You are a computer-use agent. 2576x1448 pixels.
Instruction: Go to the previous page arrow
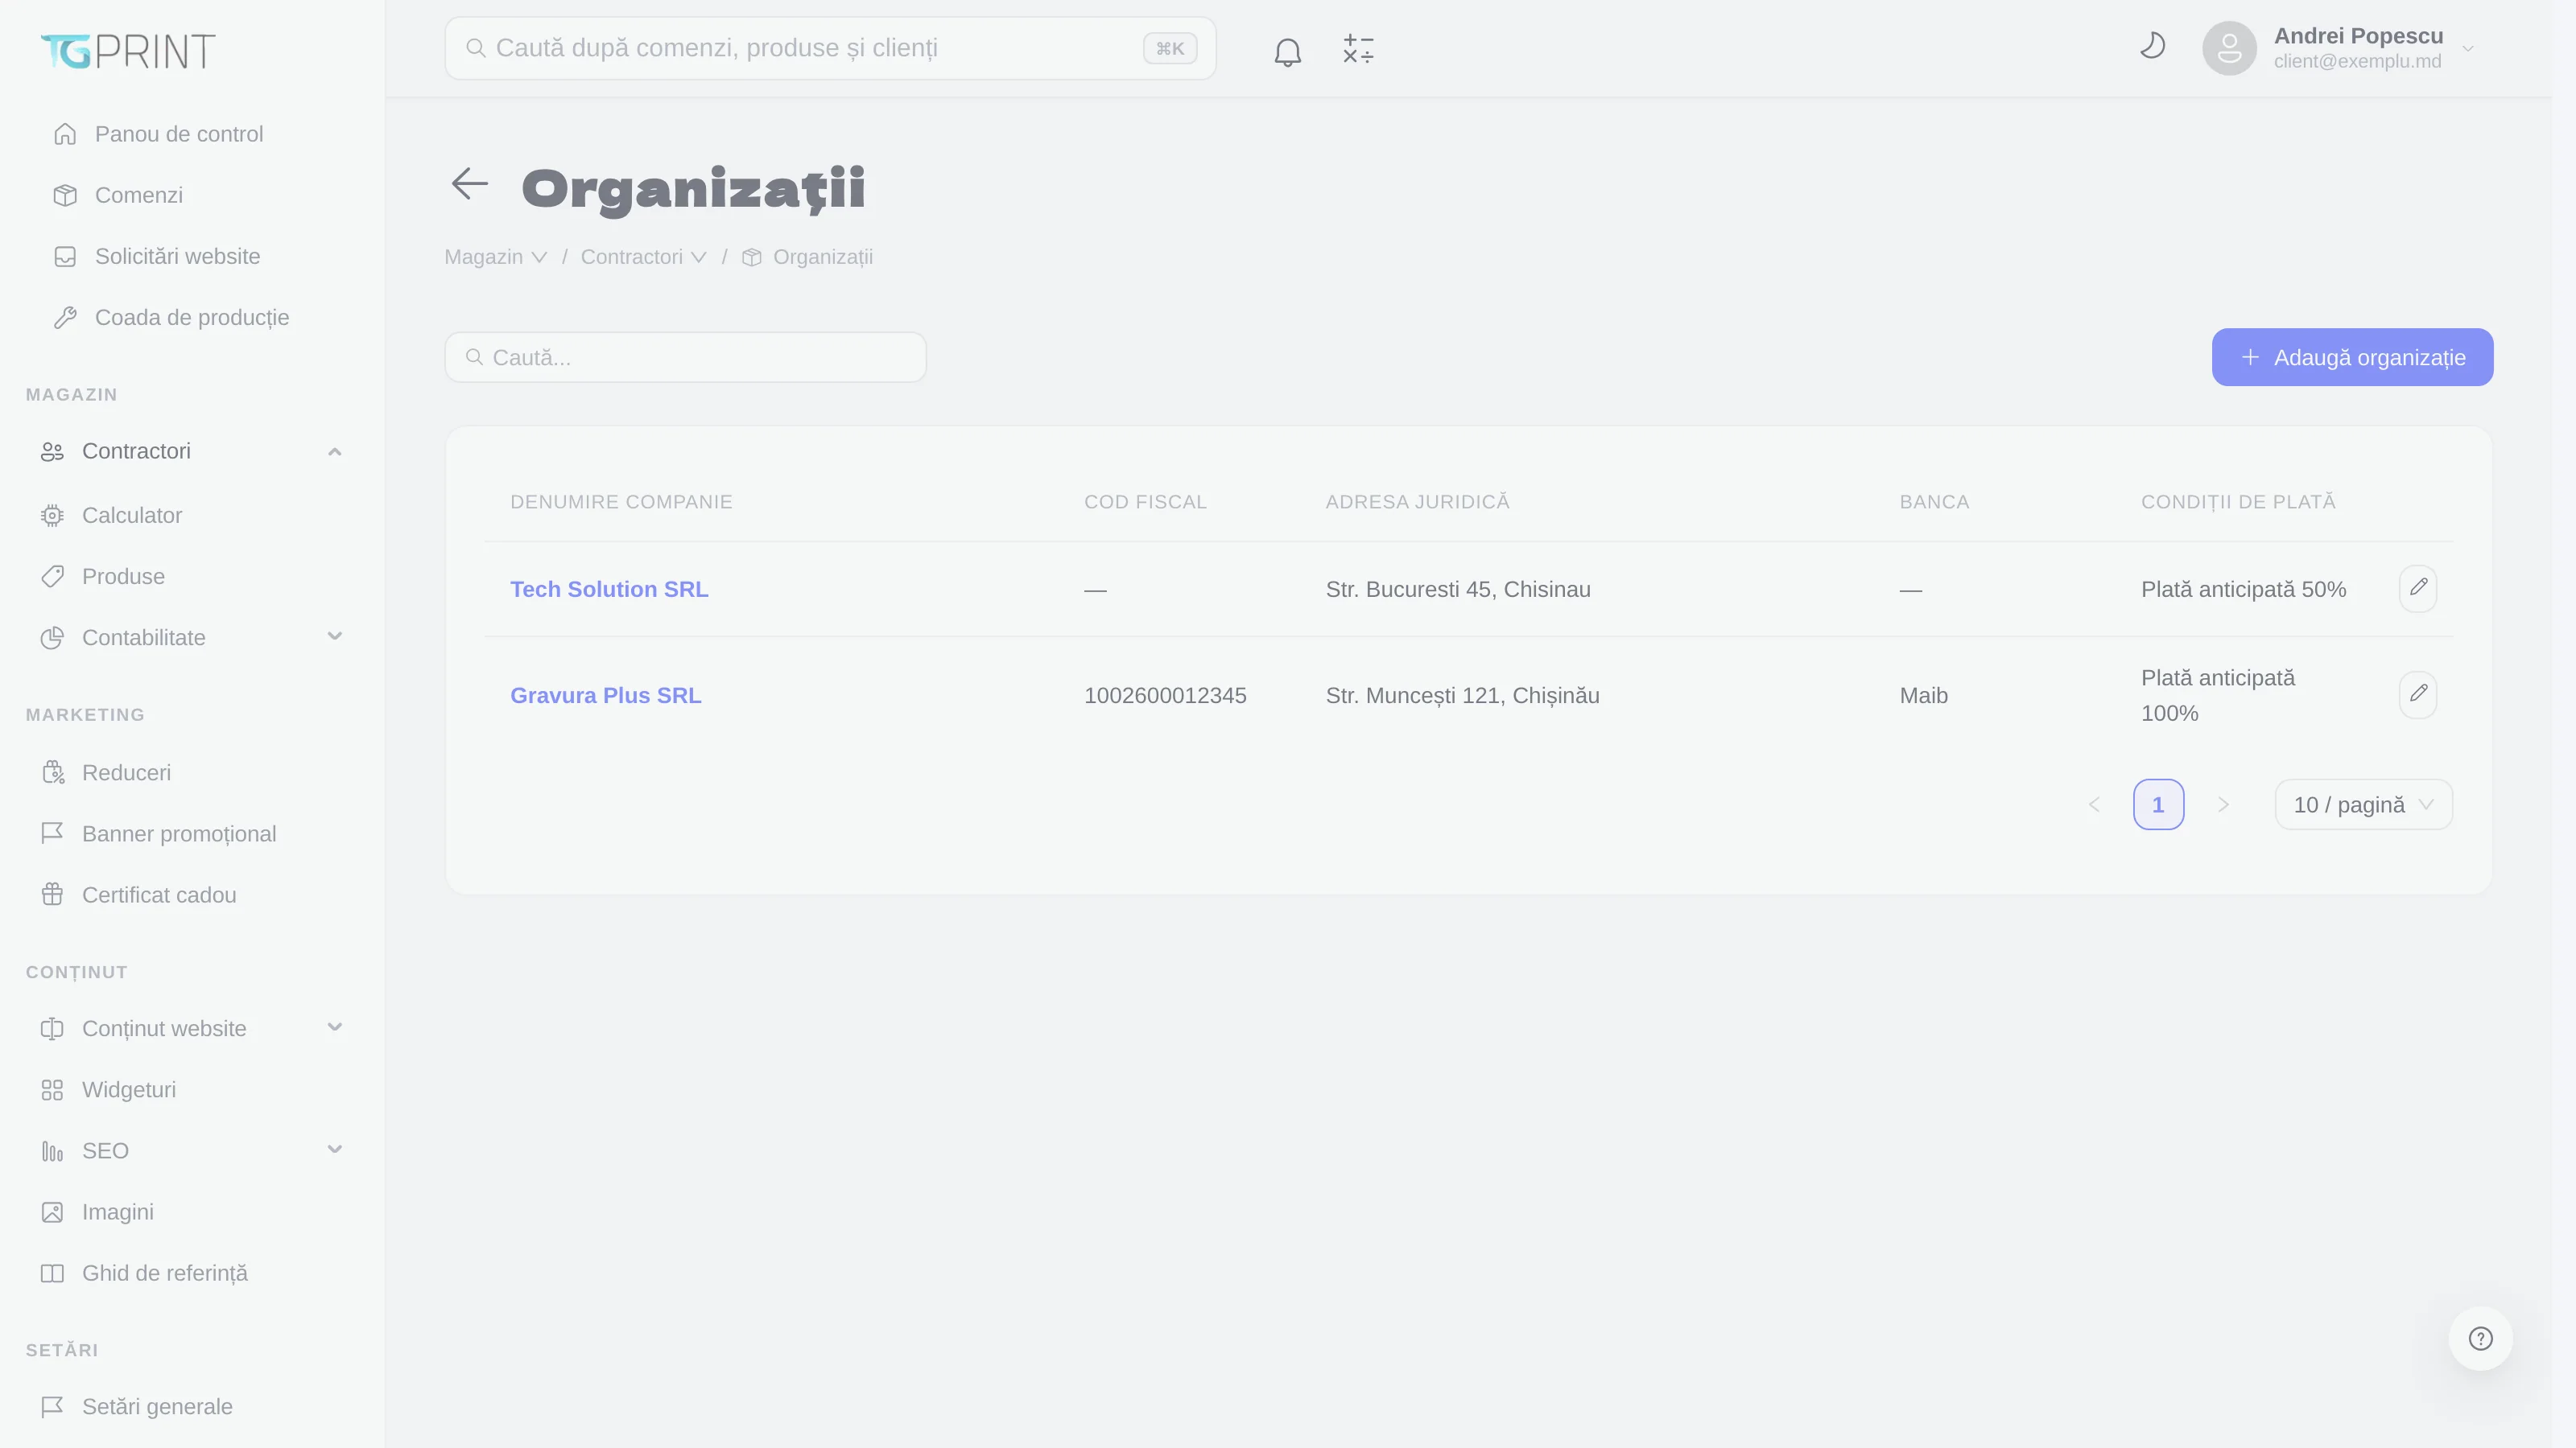[2094, 804]
